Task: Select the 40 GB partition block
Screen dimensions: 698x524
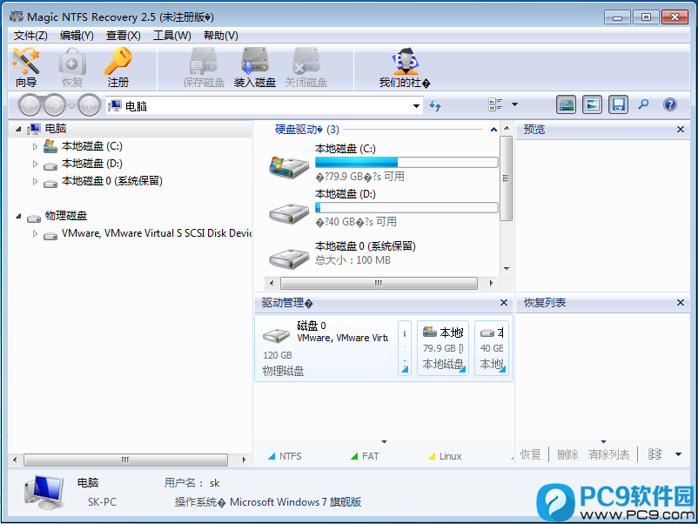Action: (492, 348)
